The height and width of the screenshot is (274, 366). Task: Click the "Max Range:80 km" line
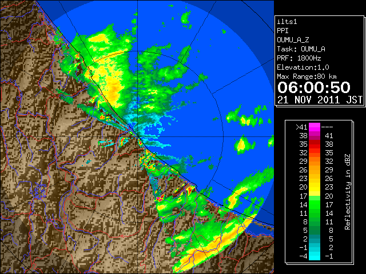(x=307, y=76)
